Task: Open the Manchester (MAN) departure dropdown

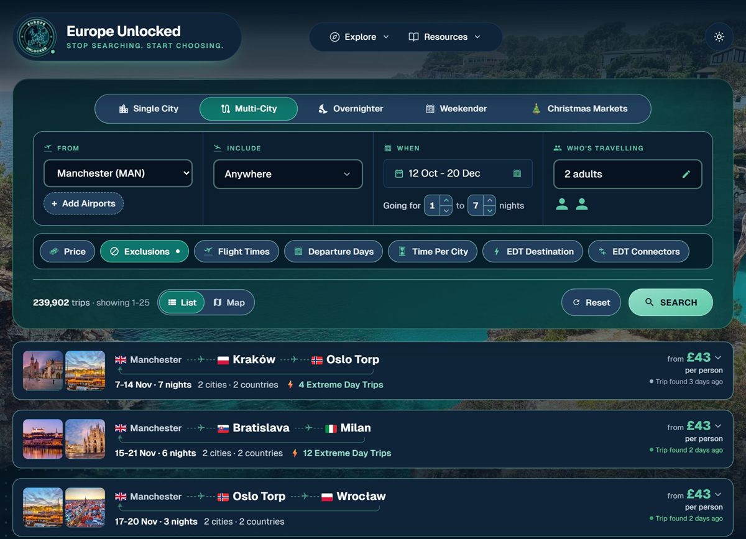Action: click(x=118, y=173)
